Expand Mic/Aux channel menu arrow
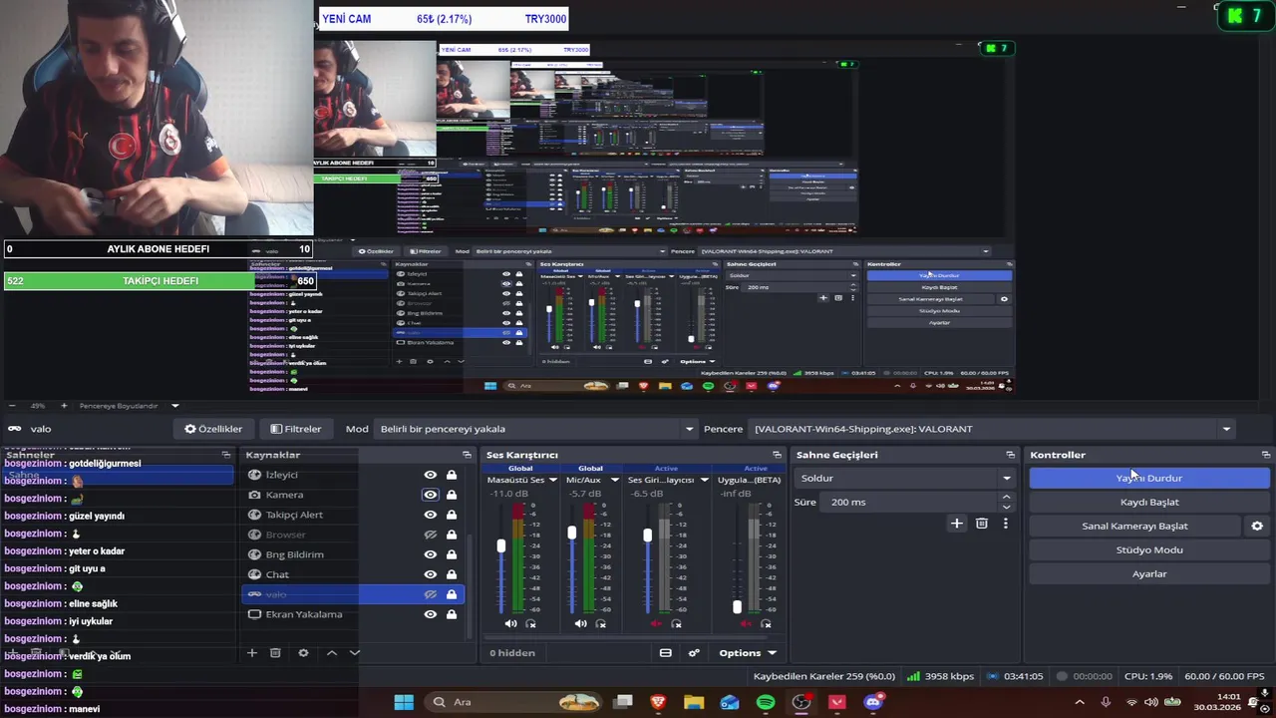 [x=614, y=480]
